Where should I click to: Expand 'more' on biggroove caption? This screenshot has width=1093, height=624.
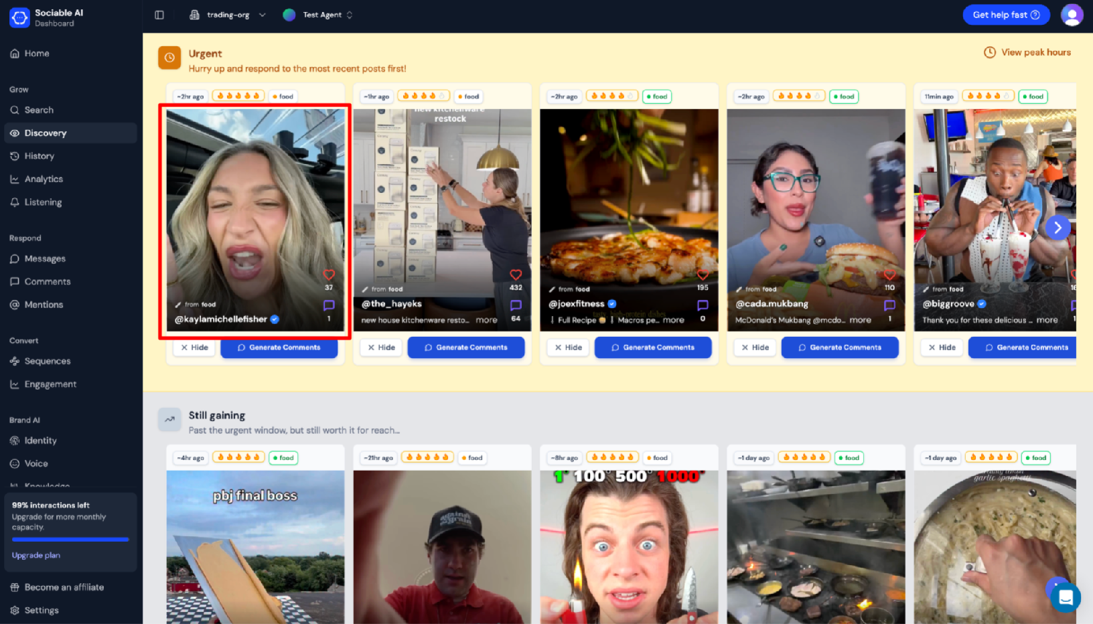[1047, 320]
